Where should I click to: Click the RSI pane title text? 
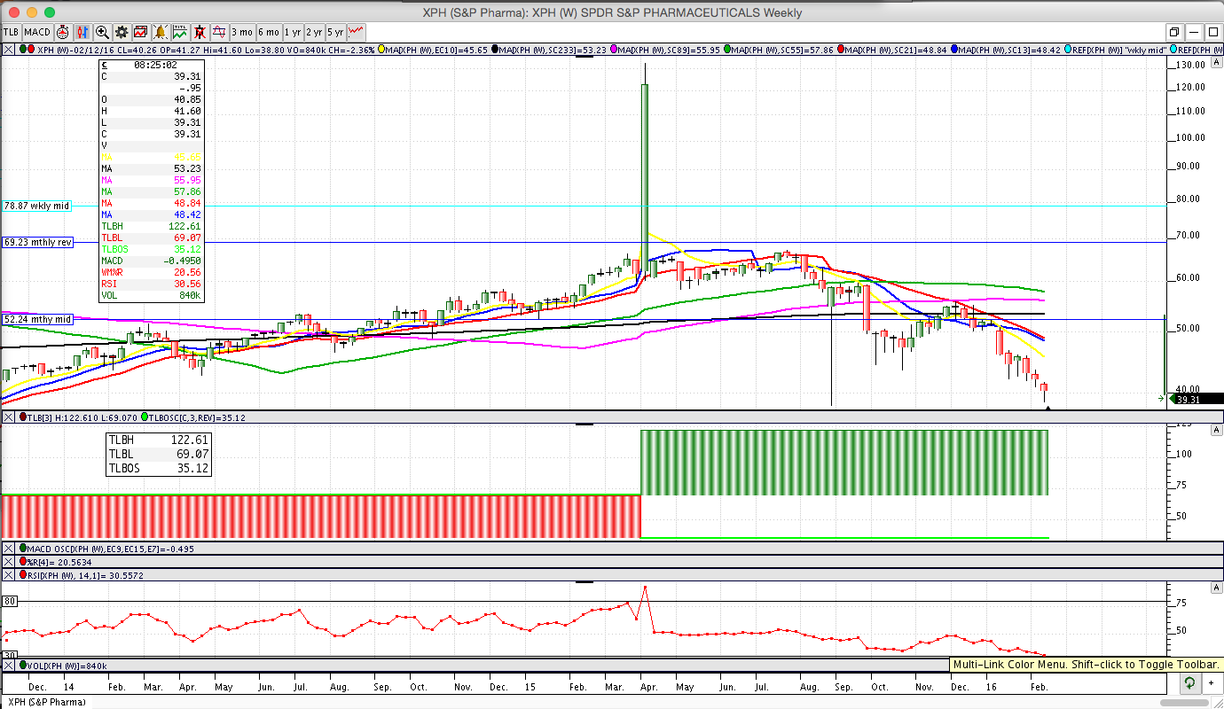(87, 575)
